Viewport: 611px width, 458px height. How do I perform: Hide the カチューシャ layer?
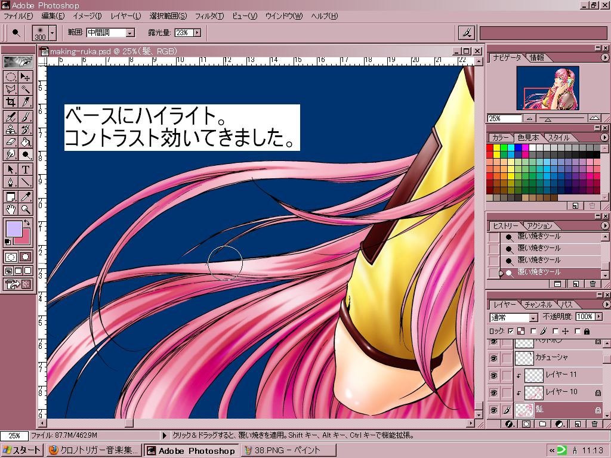pos(493,358)
